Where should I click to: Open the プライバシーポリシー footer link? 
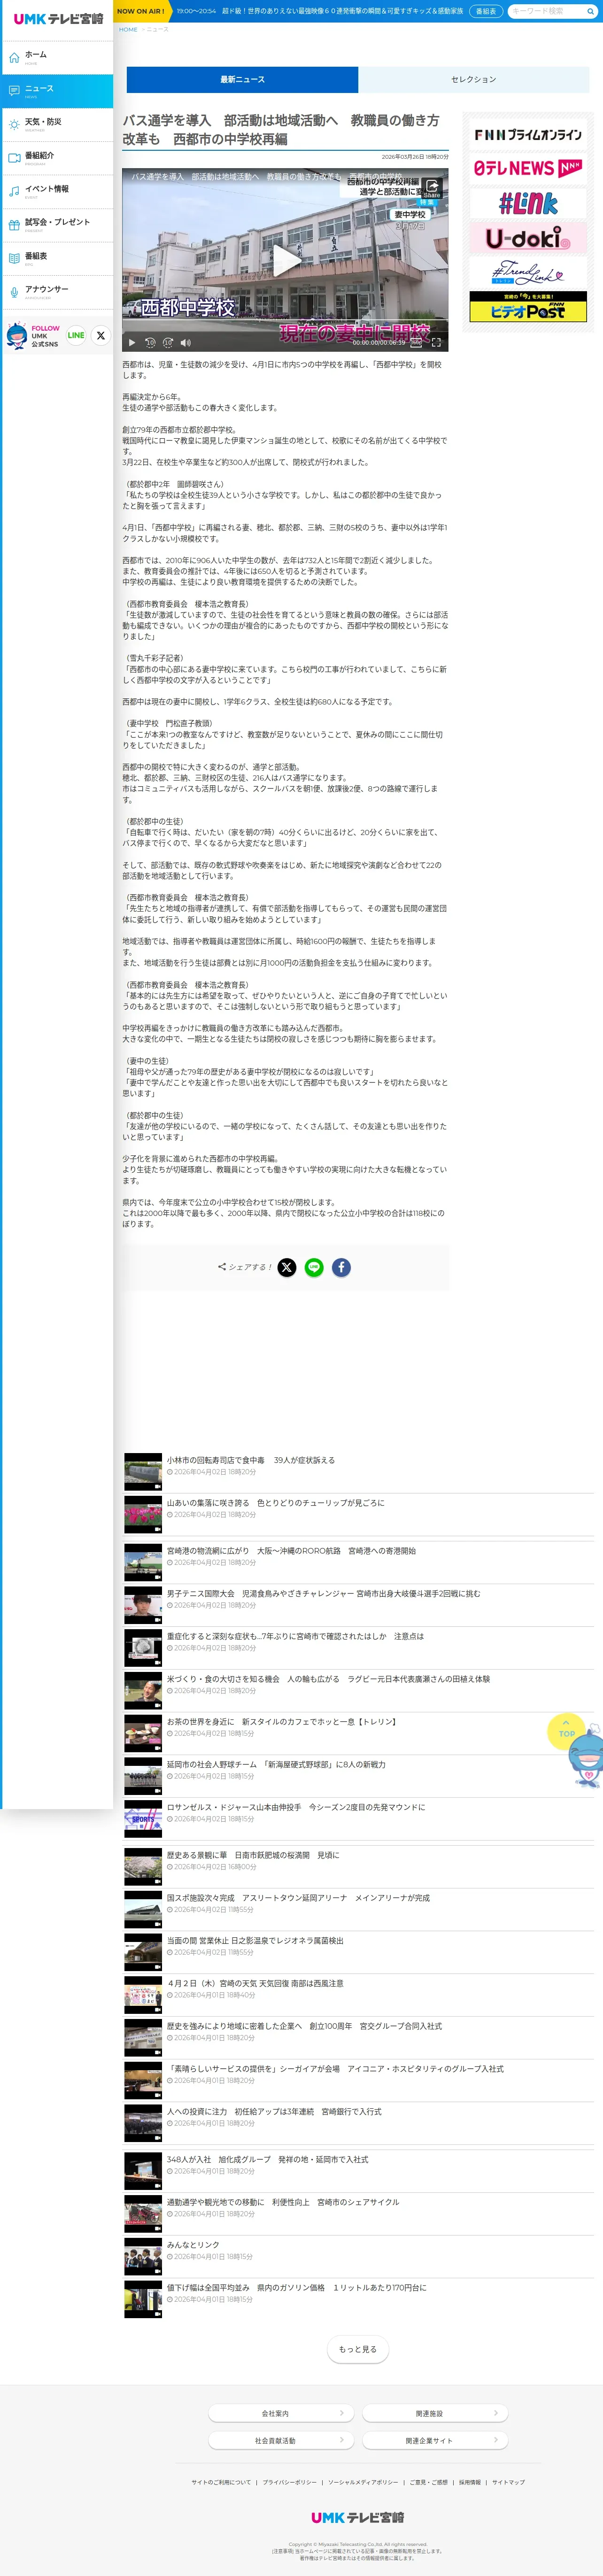(x=290, y=2483)
